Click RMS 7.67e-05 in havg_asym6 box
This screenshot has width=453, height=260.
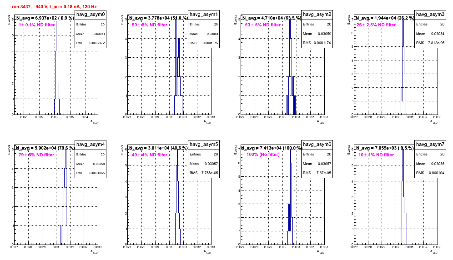[317, 173]
